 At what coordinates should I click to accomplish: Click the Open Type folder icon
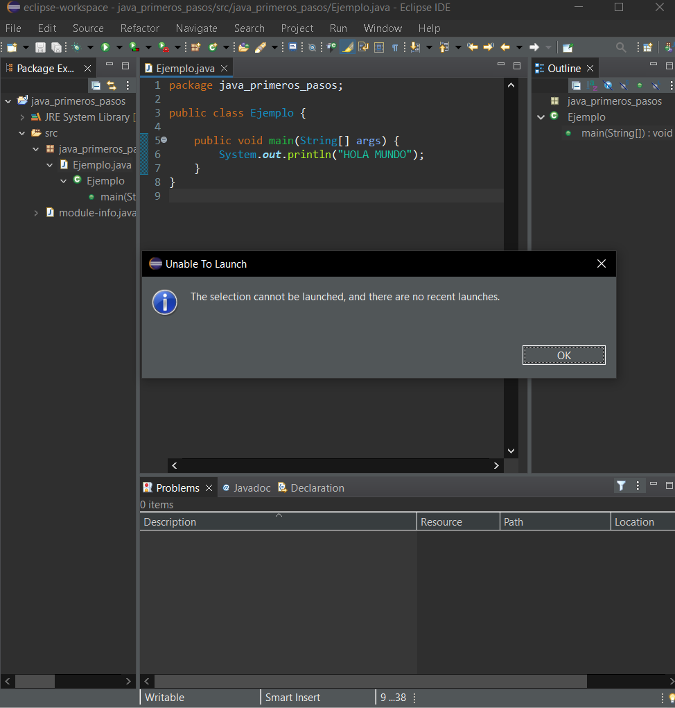(x=244, y=47)
